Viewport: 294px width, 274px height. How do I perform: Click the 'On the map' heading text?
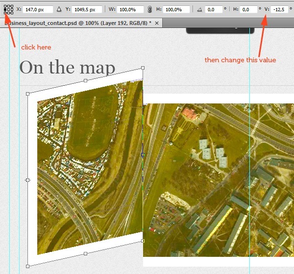[67, 68]
